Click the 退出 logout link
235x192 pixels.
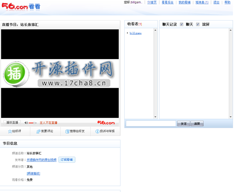click(216, 3)
